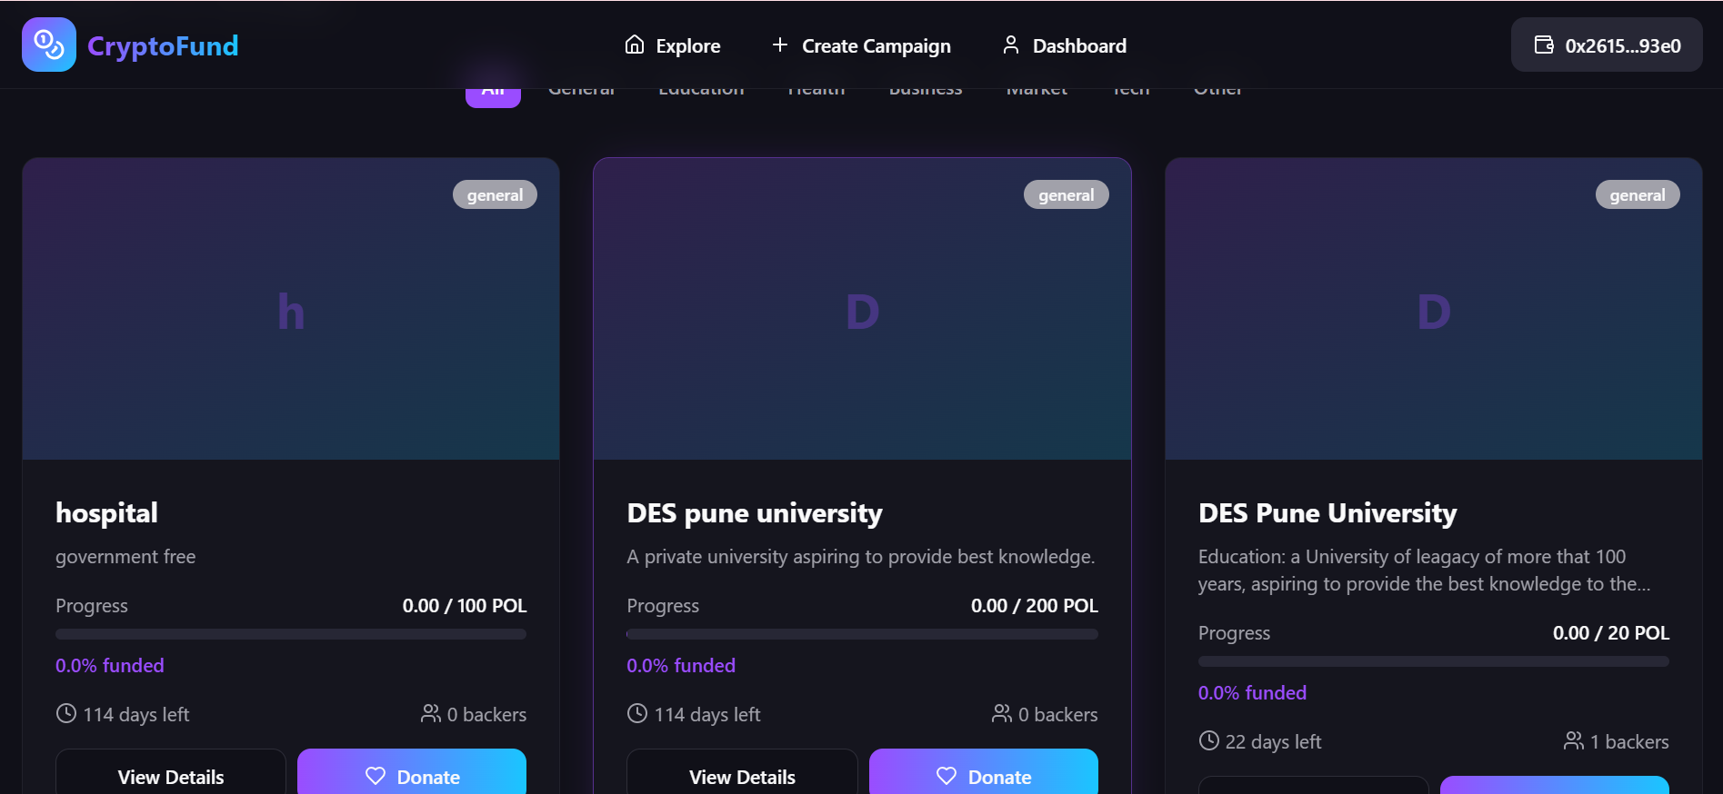Screen dimensions: 1723x794
Task: Click hospital campaign progress bar
Action: pos(291,634)
